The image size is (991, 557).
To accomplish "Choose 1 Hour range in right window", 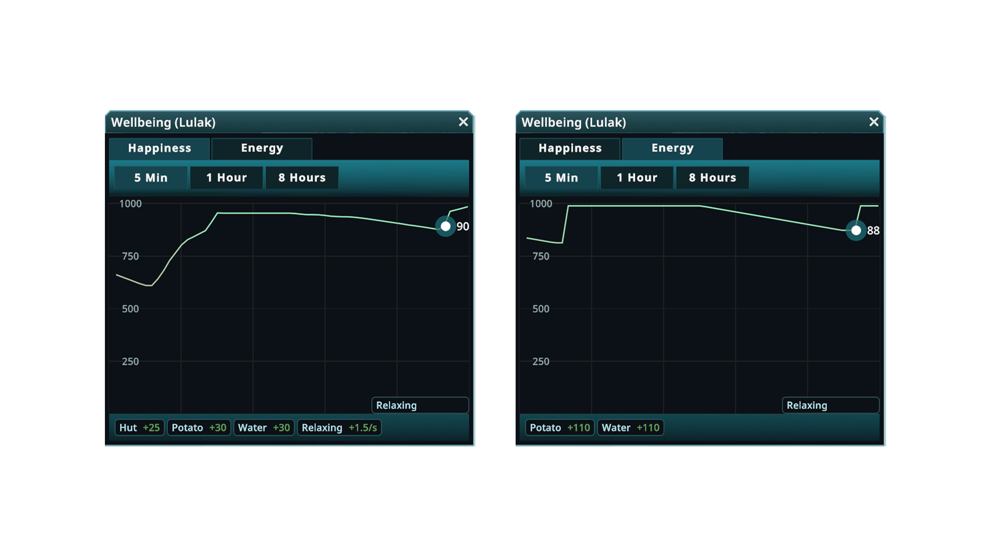I will tap(637, 178).
